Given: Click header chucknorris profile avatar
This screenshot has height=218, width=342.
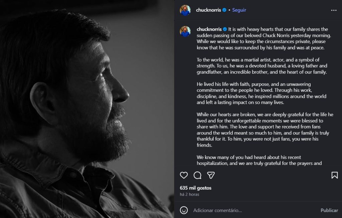Looking at the screenshot, I should [185, 10].
